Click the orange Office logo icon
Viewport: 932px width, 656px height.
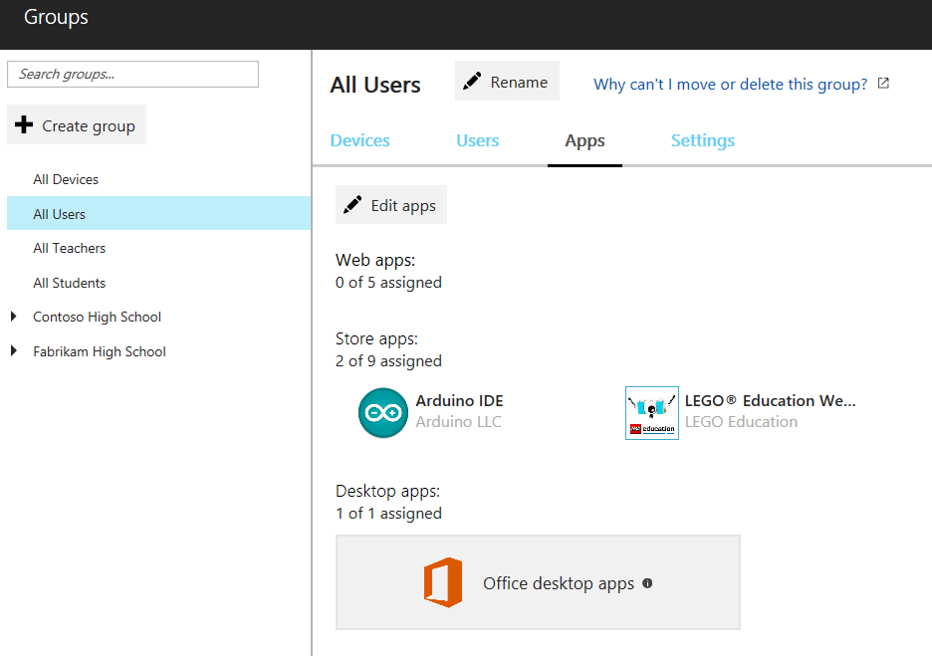coord(443,582)
